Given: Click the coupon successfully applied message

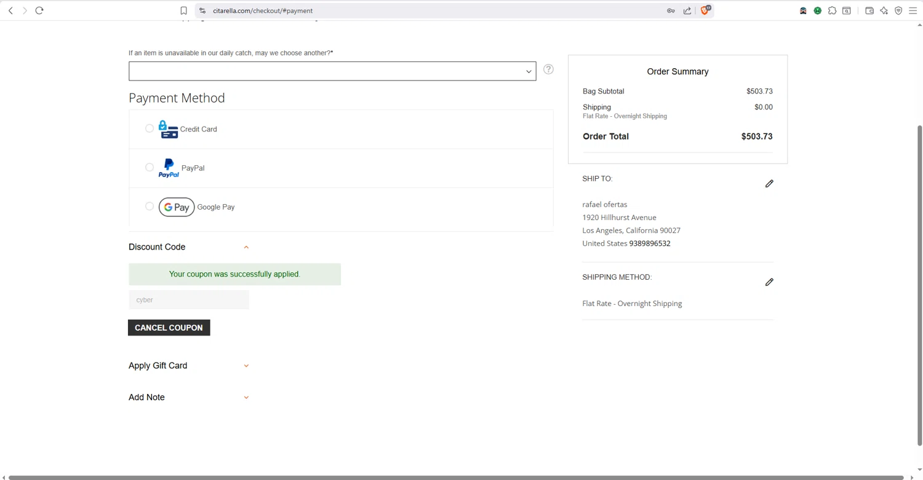Looking at the screenshot, I should click(x=234, y=274).
